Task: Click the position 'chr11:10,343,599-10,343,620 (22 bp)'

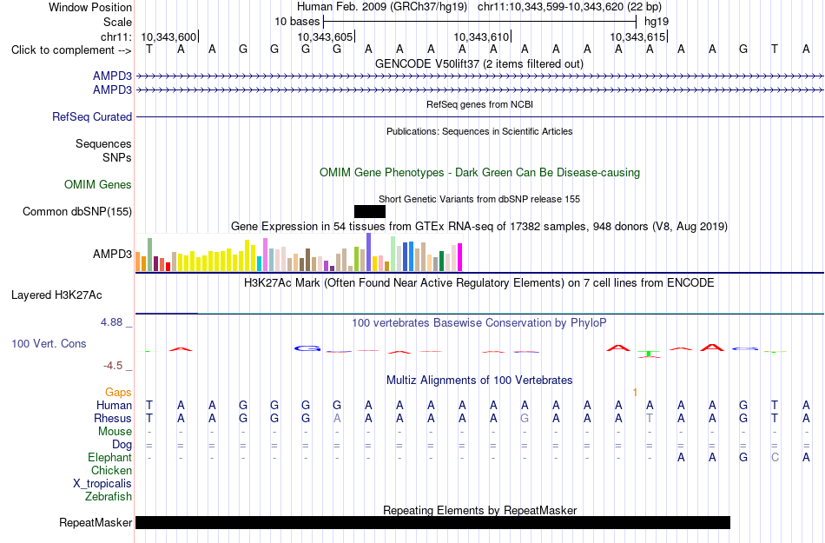Action: pyautogui.click(x=570, y=7)
